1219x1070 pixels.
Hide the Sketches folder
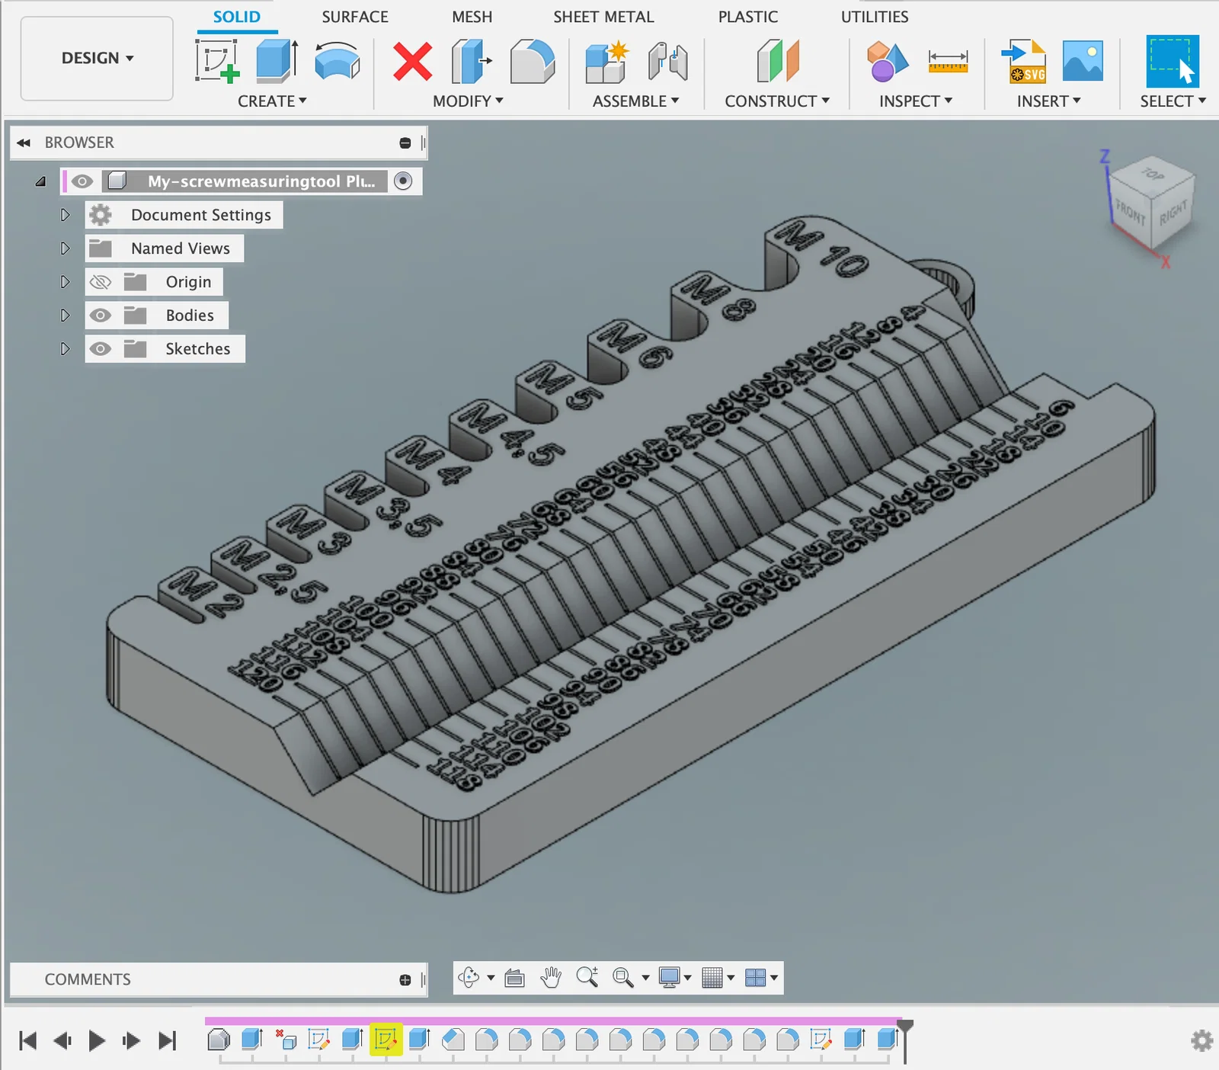pos(101,349)
